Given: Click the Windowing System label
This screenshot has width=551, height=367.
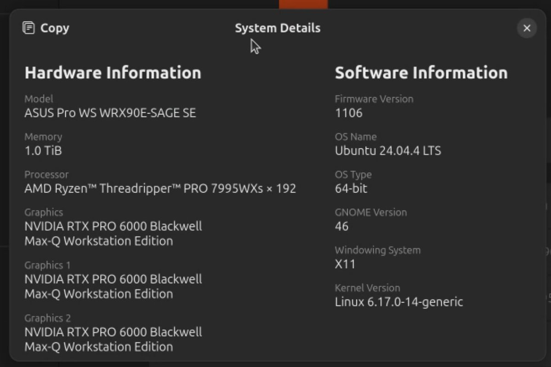Looking at the screenshot, I should [377, 250].
